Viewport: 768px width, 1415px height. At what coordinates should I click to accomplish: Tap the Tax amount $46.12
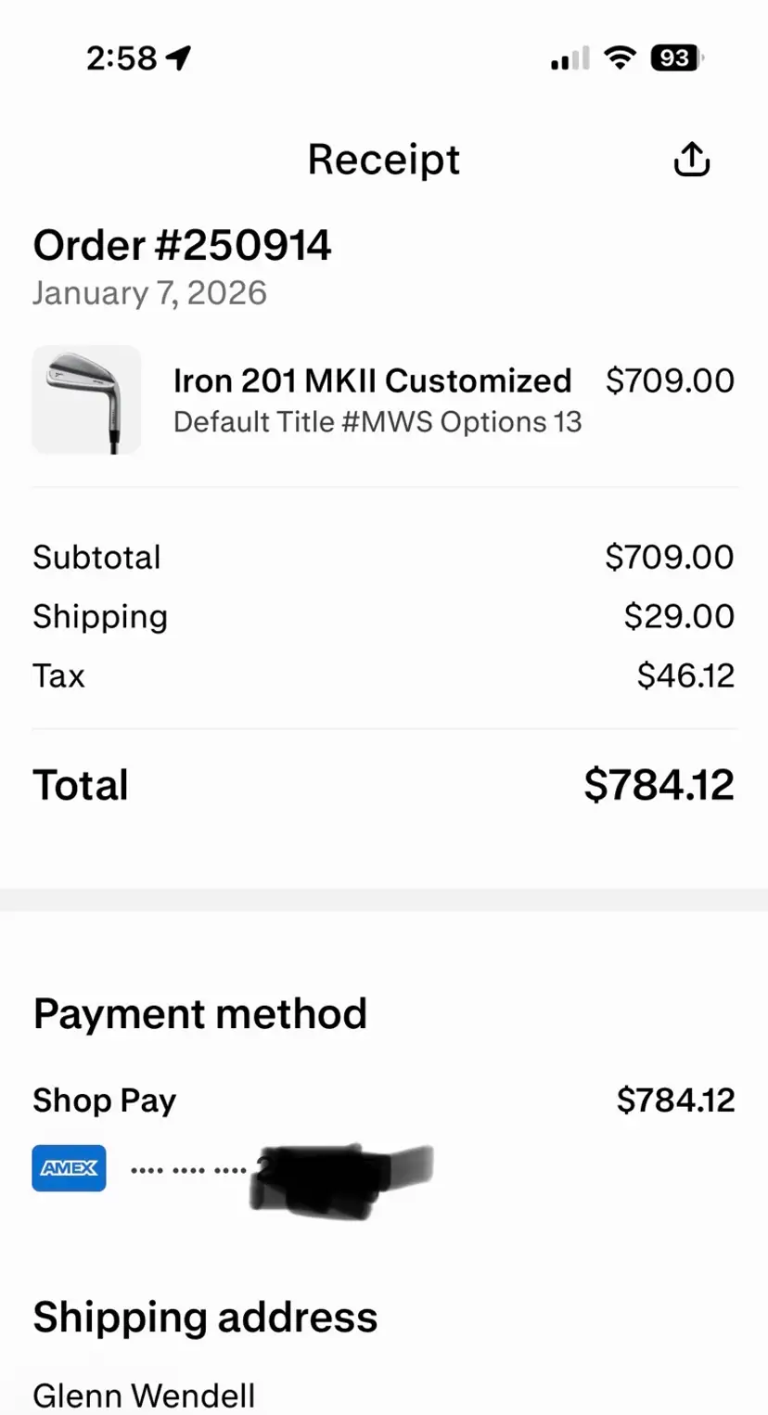click(685, 675)
